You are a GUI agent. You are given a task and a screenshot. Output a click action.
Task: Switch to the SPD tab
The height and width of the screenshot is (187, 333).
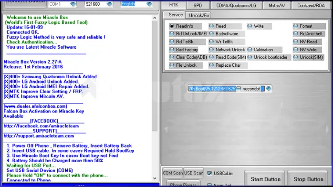click(198, 6)
